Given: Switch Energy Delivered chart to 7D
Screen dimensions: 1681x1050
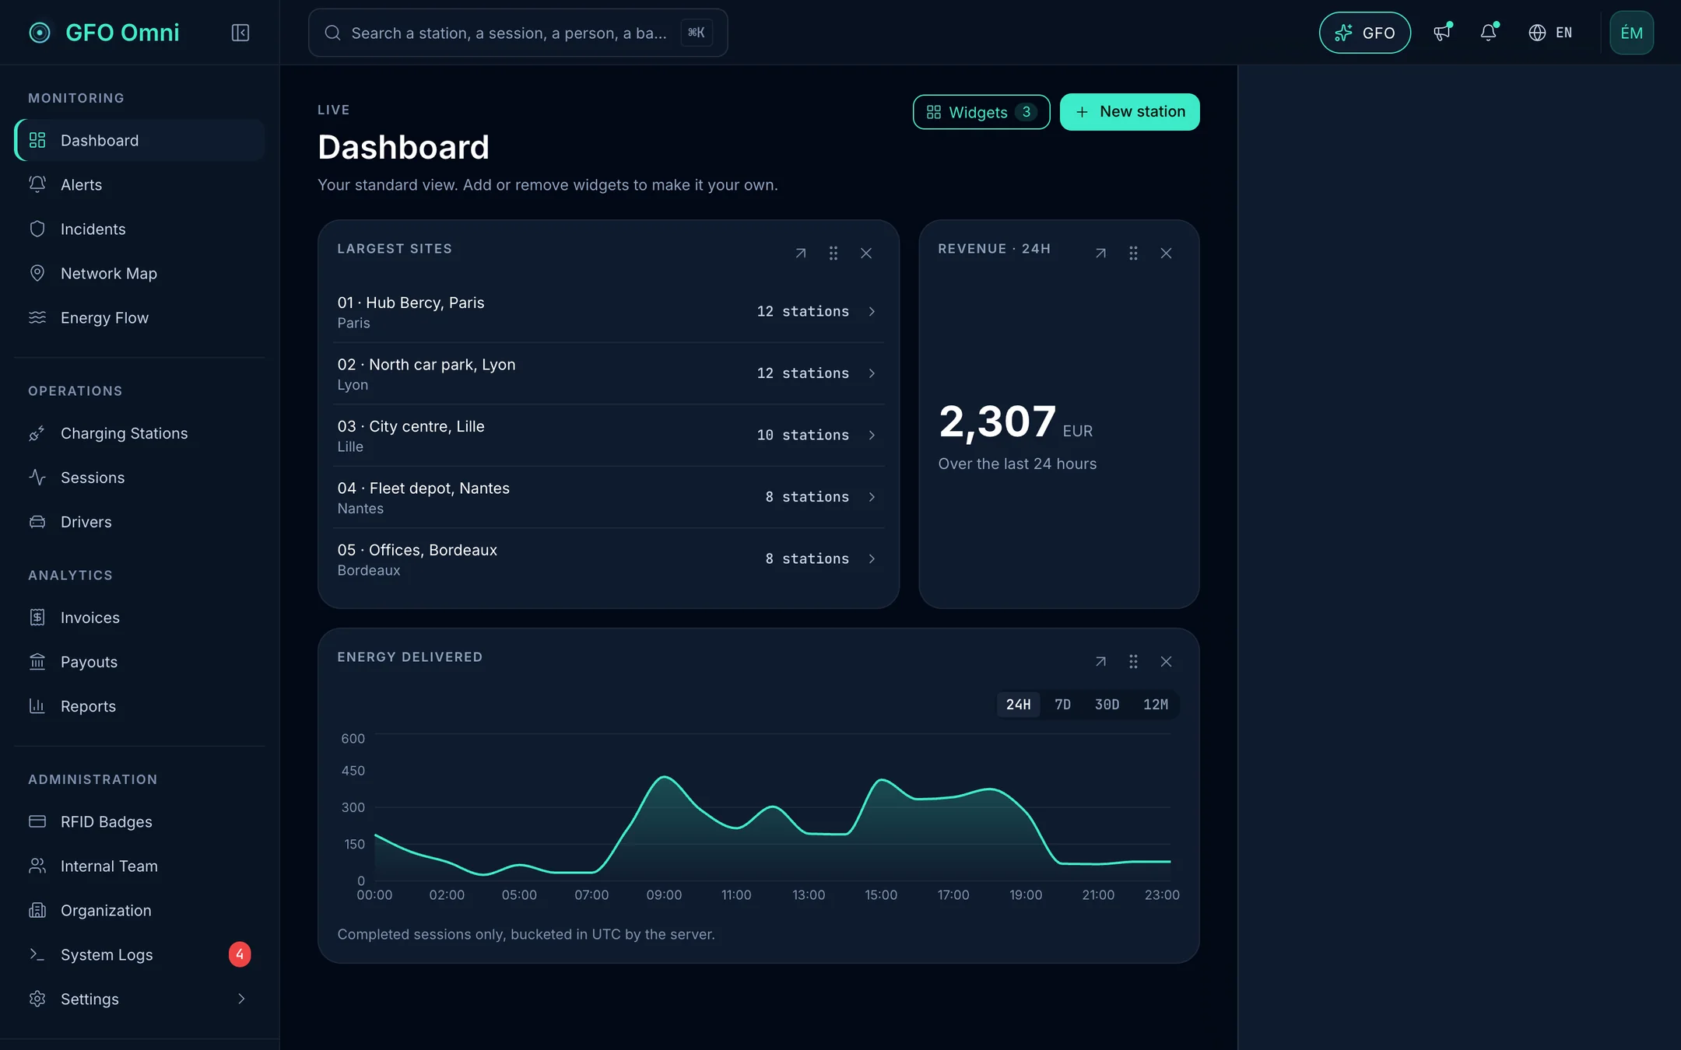Looking at the screenshot, I should (x=1062, y=705).
